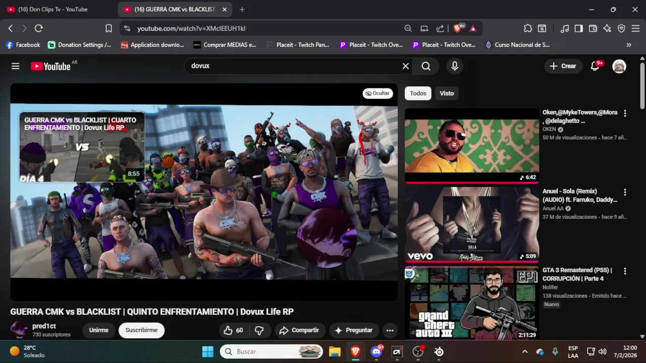Reload the page in the browser

pos(38,28)
